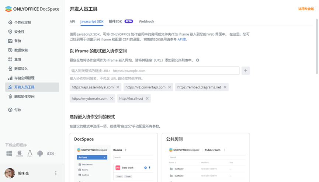
Task: Click the profile avatar of 明珠 张
Action: tap(10, 173)
